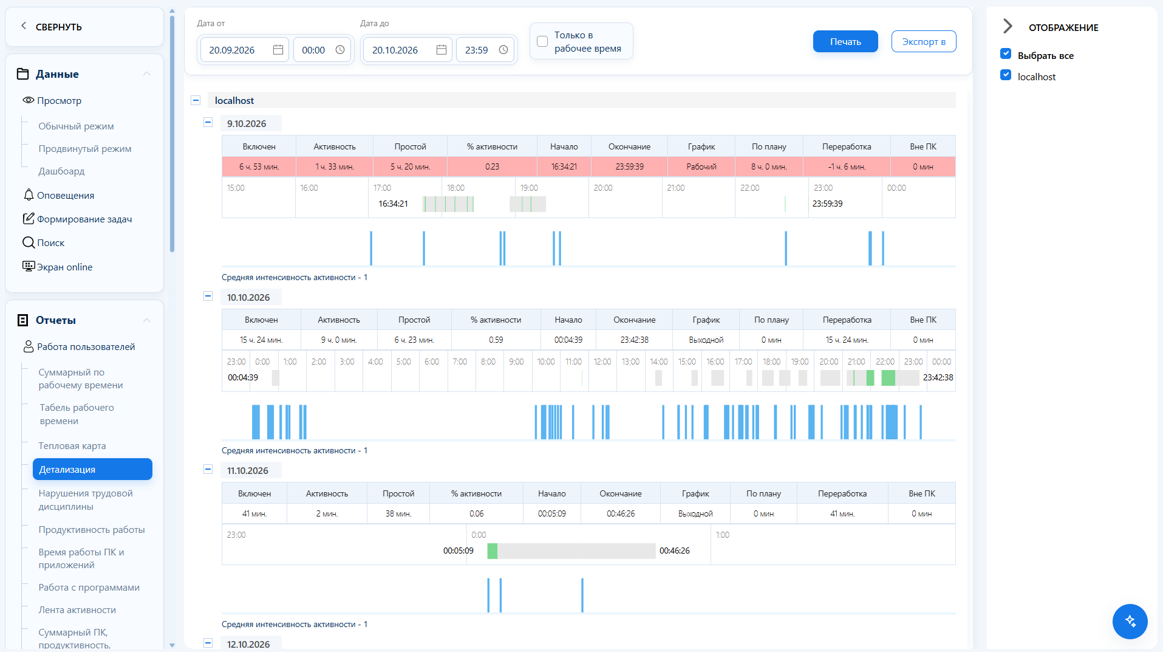1163x652 pixels.
Task: Collapse the 9.10.2026 day block
Action: click(208, 123)
